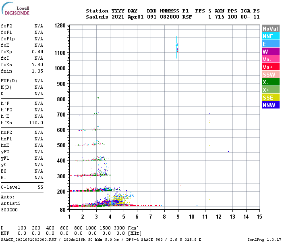Click the foEs value 7.40
Image resolution: width=282 pixels, height=242 pixels.
37,65
